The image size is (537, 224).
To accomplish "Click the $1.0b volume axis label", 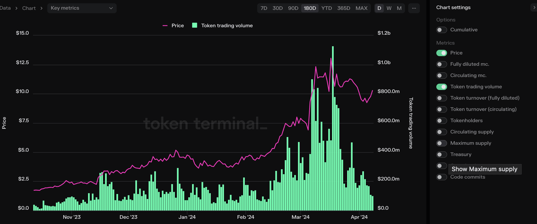I will tap(384, 62).
